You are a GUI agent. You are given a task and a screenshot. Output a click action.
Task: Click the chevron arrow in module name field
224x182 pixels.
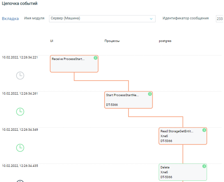click(x=151, y=19)
